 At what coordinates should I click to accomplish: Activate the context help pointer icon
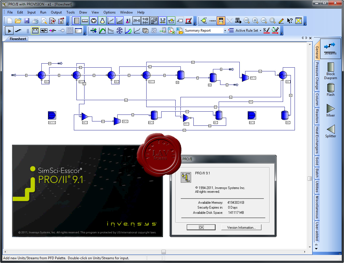coord(290,21)
